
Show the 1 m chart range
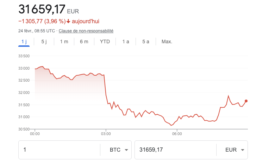(64, 42)
